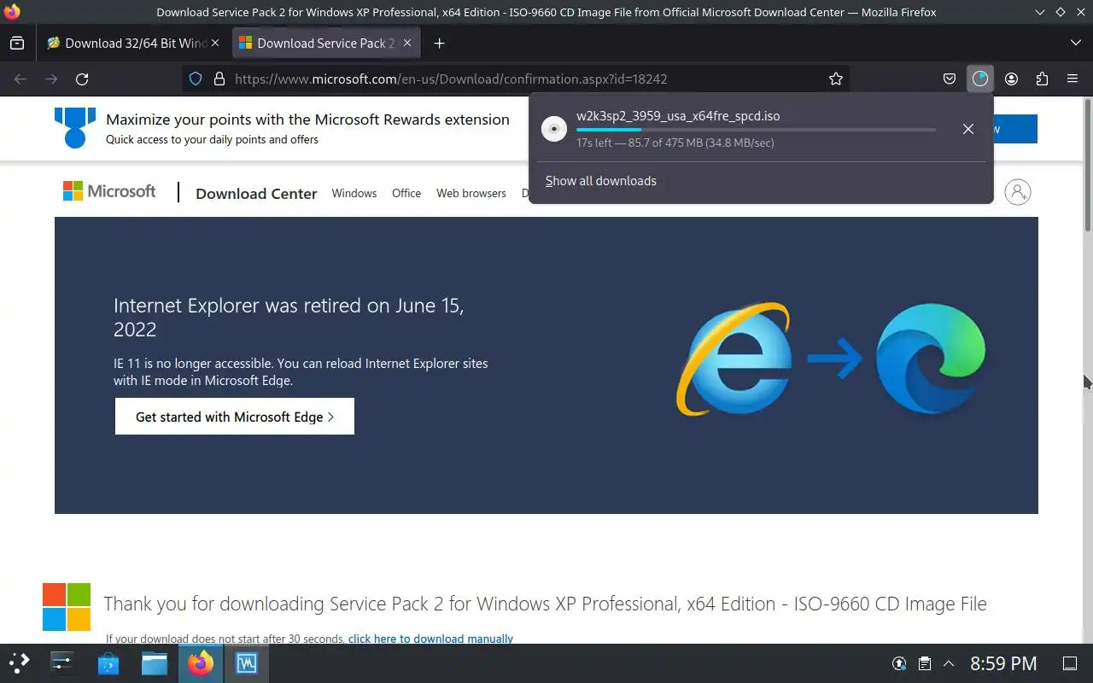
Task: Bookmark this page with the star
Action: click(836, 79)
